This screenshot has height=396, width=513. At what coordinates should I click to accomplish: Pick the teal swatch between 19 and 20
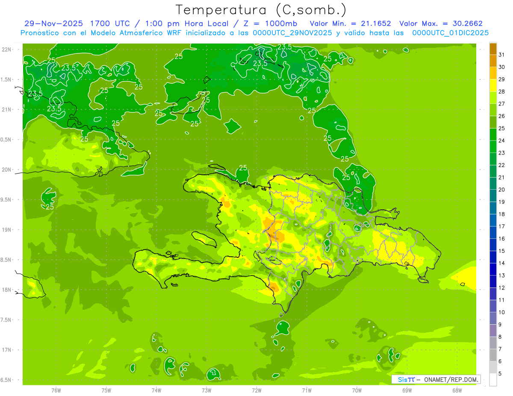coord(493,196)
